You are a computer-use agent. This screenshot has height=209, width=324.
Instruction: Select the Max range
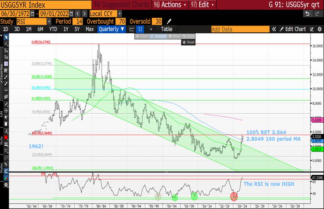(x=90, y=29)
